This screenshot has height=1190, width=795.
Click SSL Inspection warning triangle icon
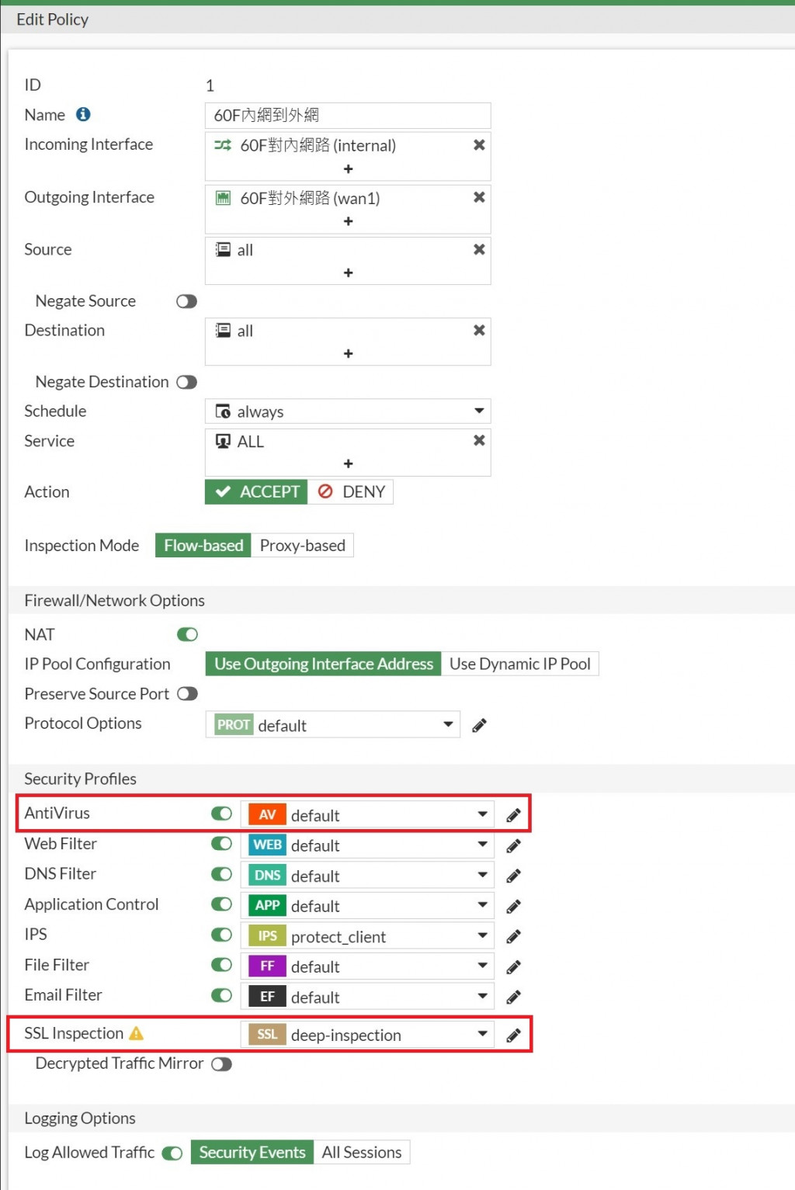tap(137, 1033)
